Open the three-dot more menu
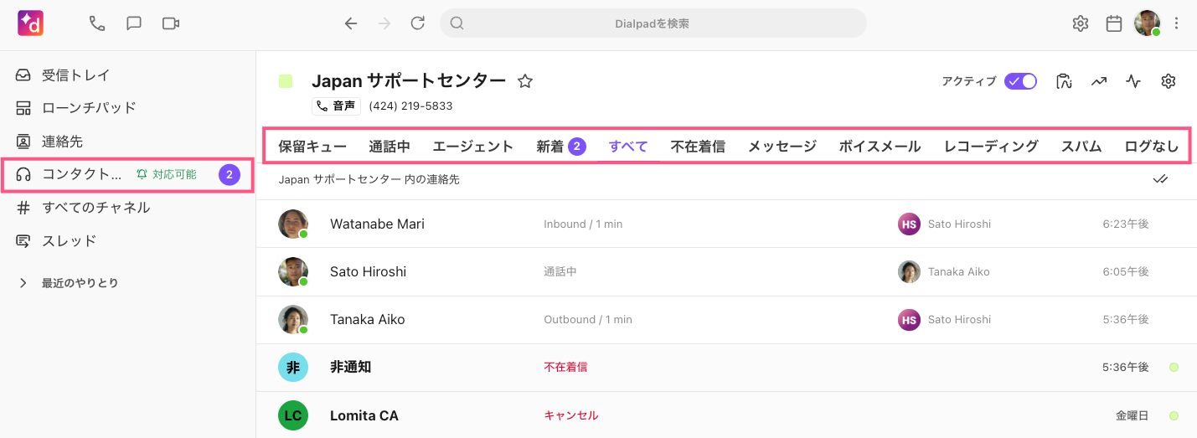Screen dimensions: 1197x438 (1177, 23)
